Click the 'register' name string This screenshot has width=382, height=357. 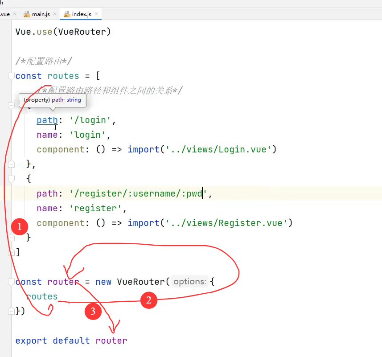[95, 209]
